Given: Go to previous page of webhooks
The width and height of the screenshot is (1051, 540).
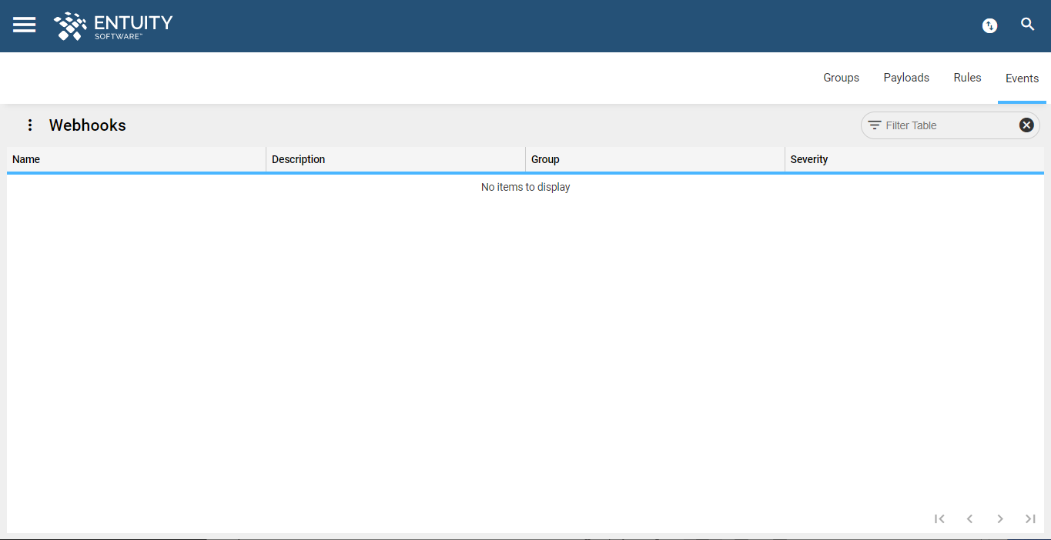Looking at the screenshot, I should (969, 518).
